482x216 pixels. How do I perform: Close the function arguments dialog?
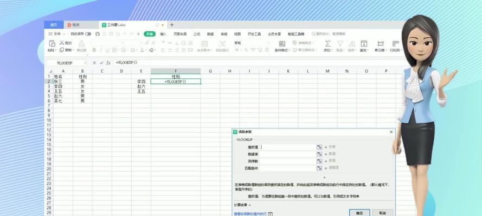click(391, 132)
